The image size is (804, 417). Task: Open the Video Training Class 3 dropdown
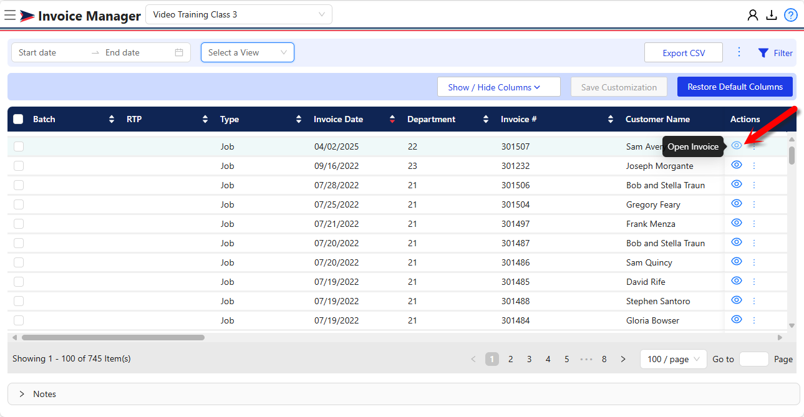pos(239,14)
